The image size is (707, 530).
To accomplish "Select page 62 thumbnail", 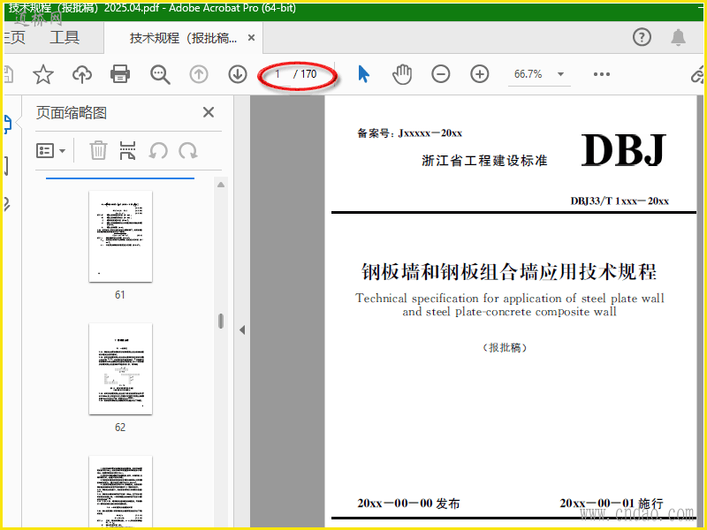I will (120, 369).
